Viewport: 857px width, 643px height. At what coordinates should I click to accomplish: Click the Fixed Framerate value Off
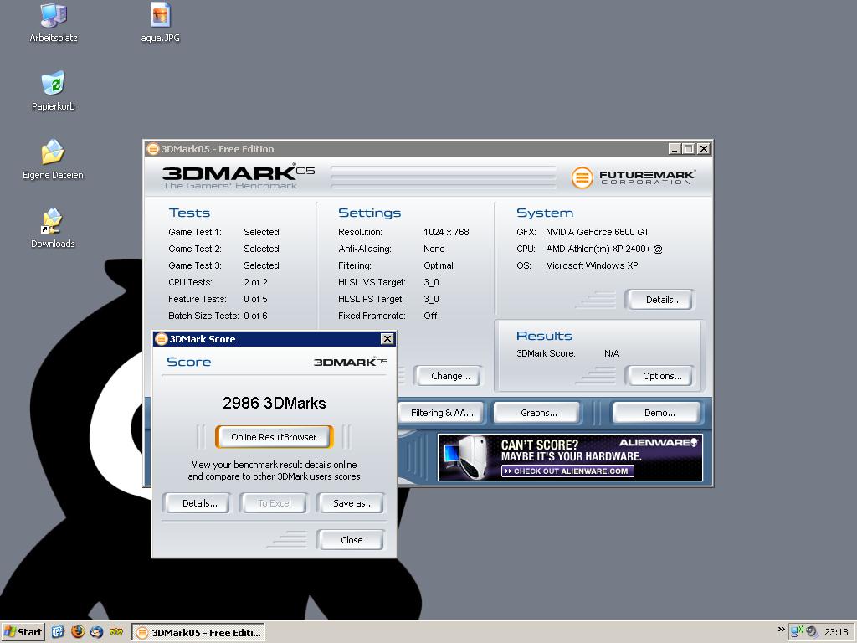click(x=430, y=316)
